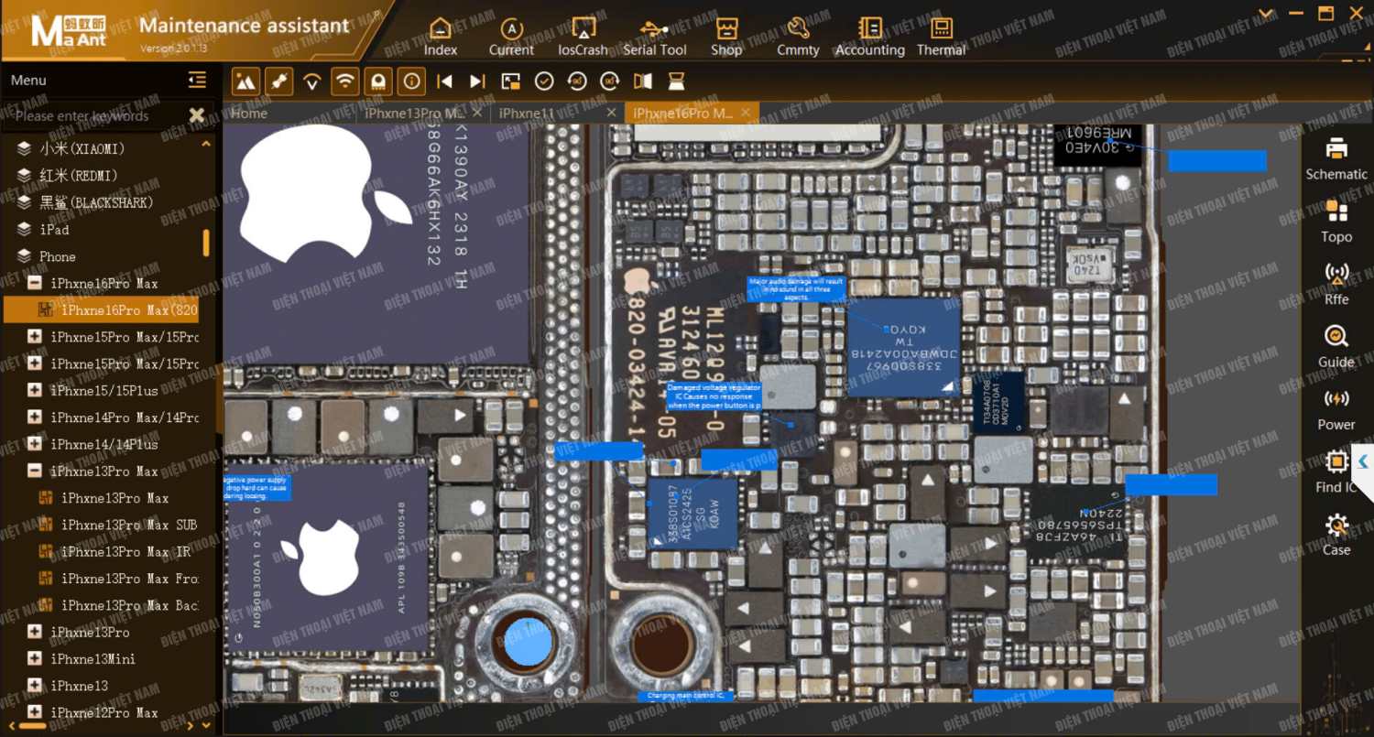
Task: Launch the Serial Tool
Action: (x=654, y=37)
